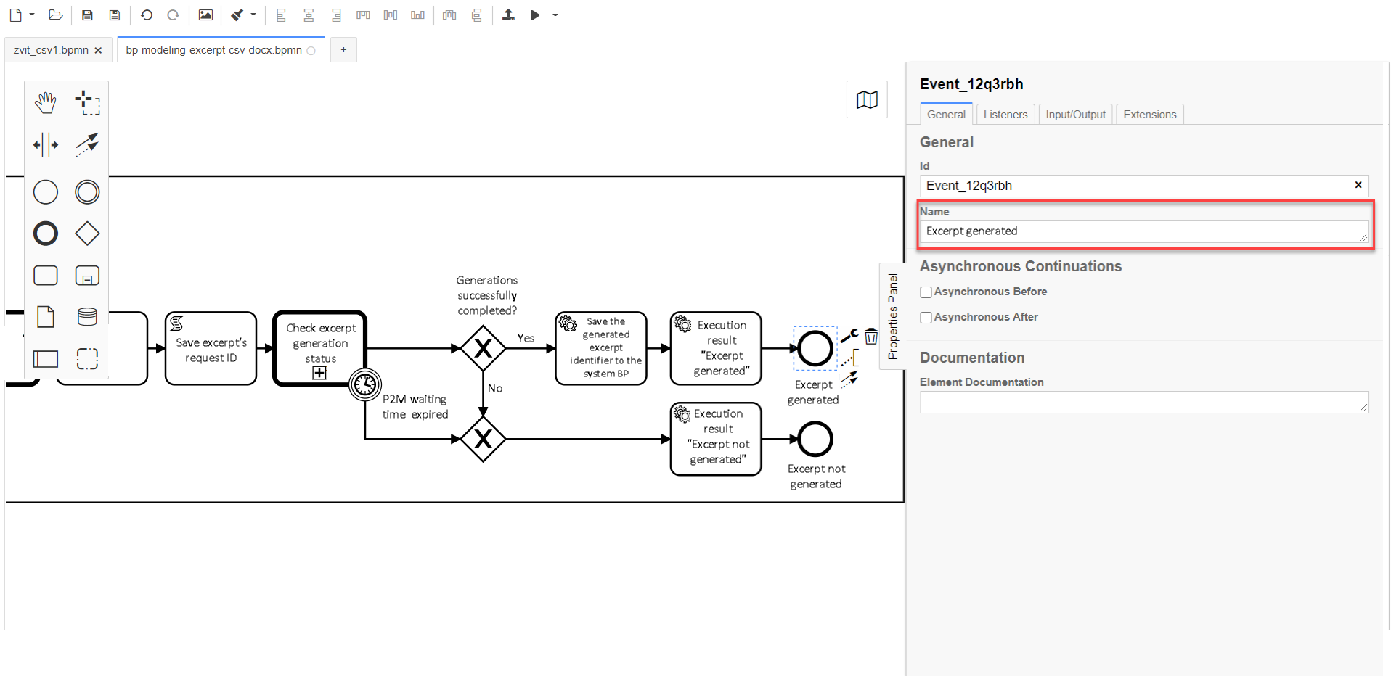Select the set color brush tool
This screenshot has width=1391, height=676.
(237, 15)
